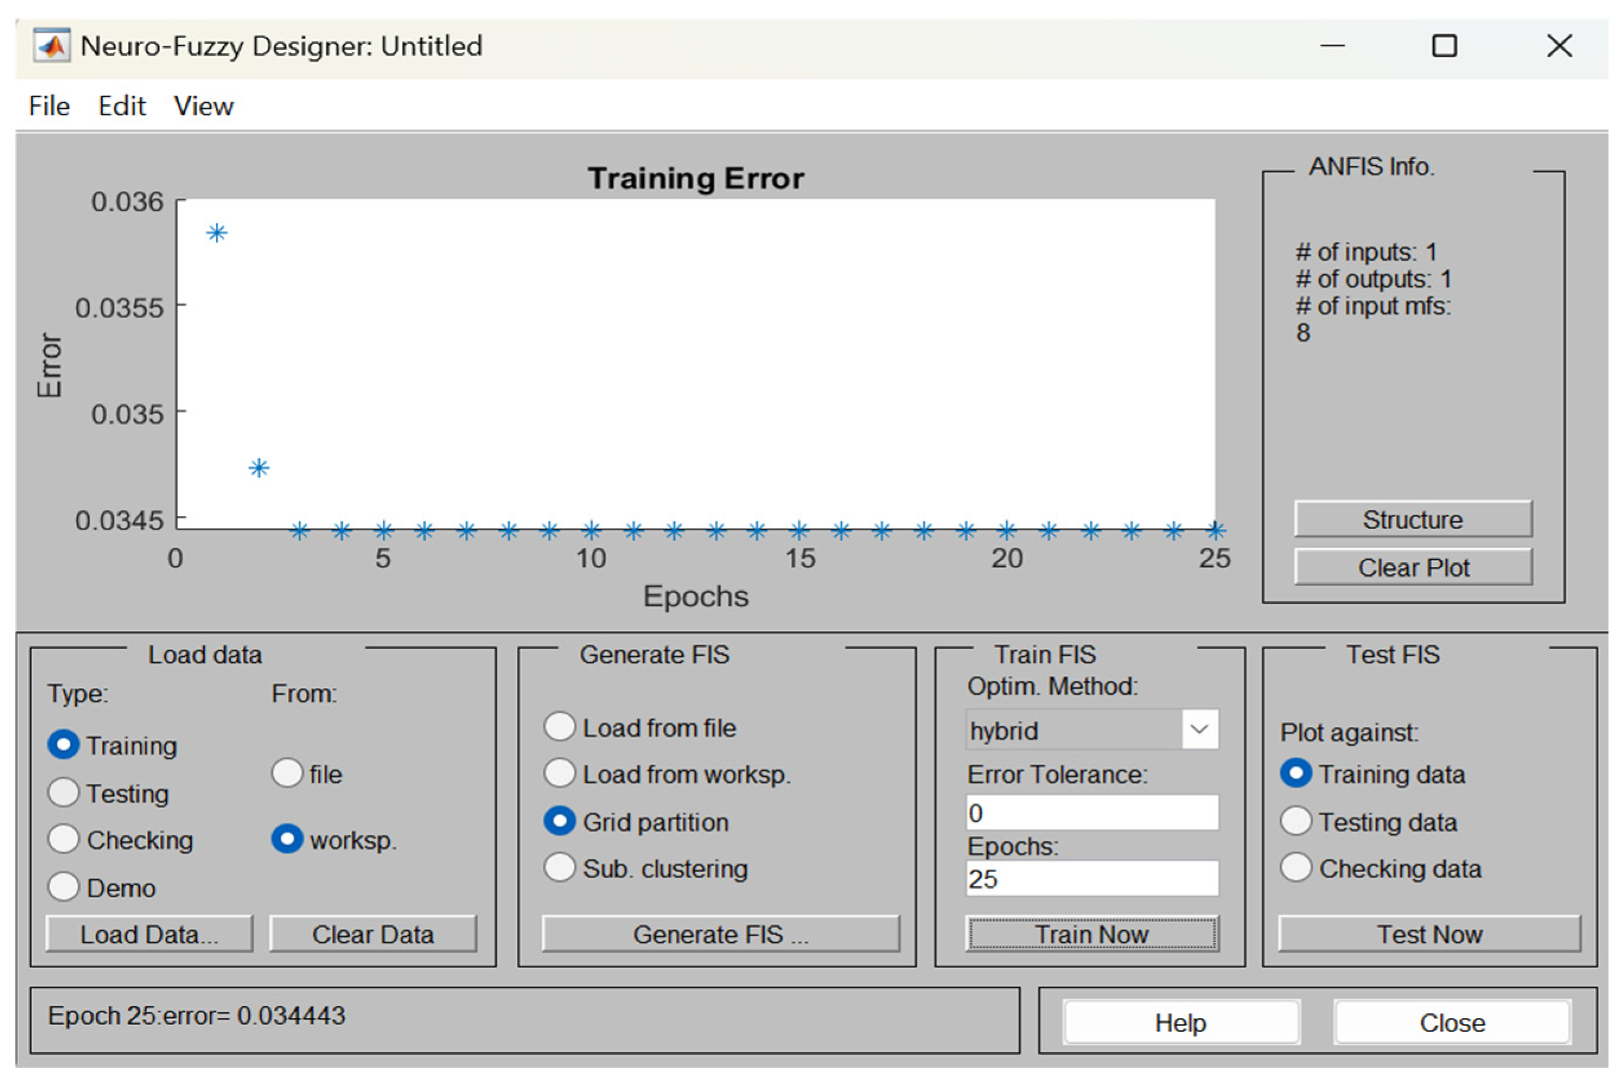Expand the hybrid optimization method dropdown
This screenshot has width=1624, height=1086.
click(1198, 729)
